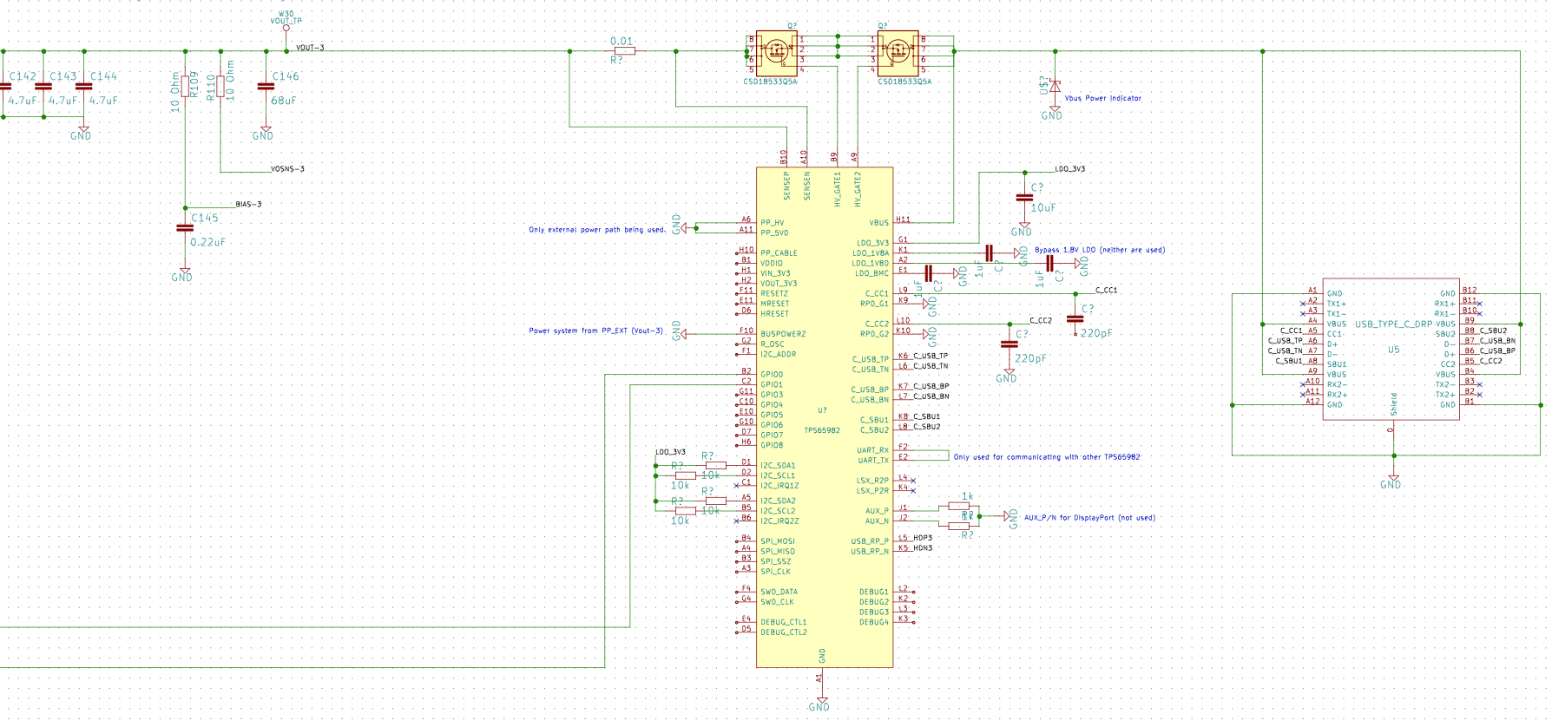This screenshot has height=727, width=1552.
Task: Select note 'AUX_P/N for DisplayPort (not used)'
Action: [x=1089, y=518]
